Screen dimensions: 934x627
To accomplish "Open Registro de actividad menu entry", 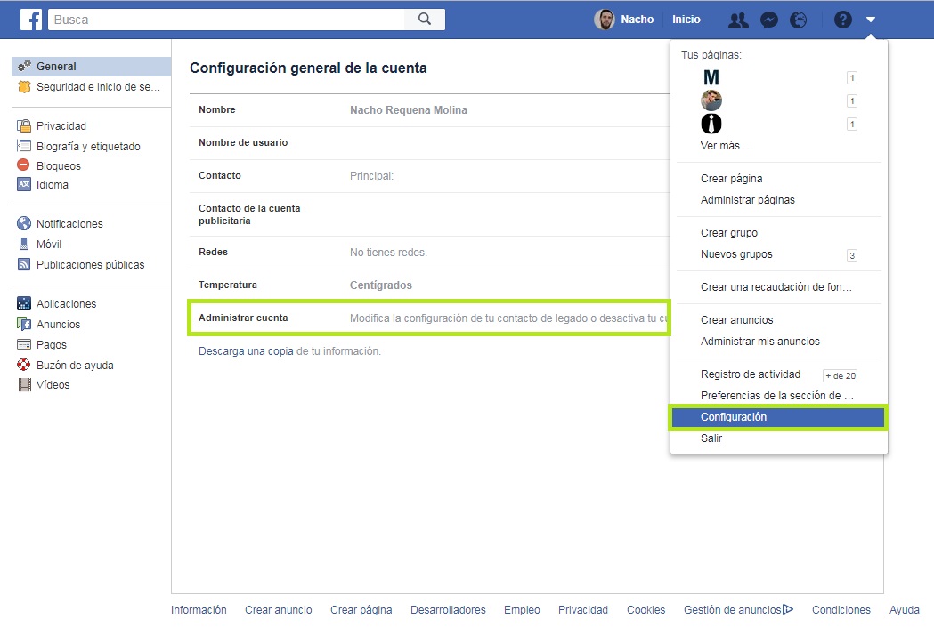I will coord(750,374).
